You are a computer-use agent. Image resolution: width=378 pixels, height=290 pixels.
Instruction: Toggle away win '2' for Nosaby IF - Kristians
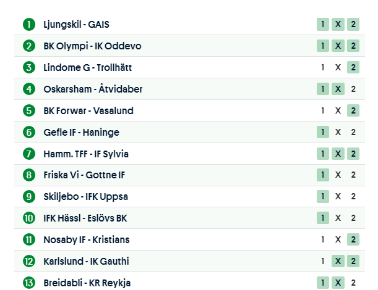click(x=353, y=239)
